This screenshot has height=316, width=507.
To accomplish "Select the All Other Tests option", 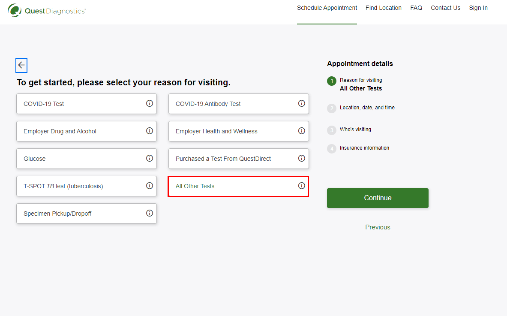I will click(x=239, y=187).
